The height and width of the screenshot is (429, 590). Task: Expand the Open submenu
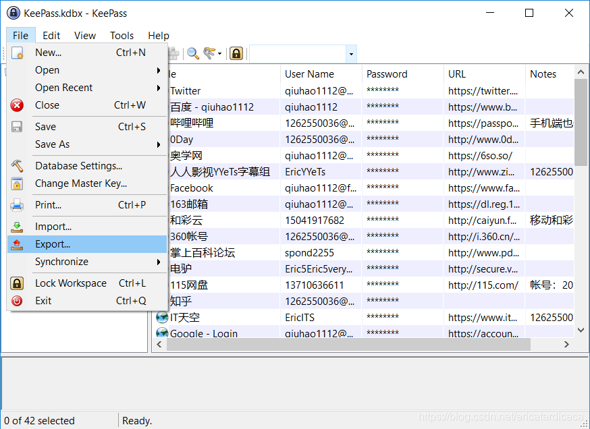click(159, 70)
